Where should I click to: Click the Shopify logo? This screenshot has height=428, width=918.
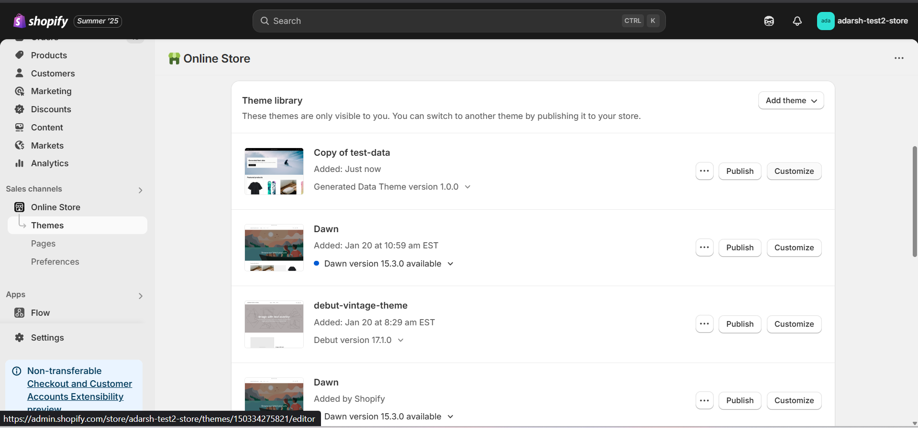coord(41,21)
